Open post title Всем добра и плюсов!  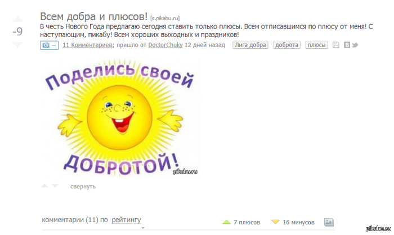click(94, 16)
